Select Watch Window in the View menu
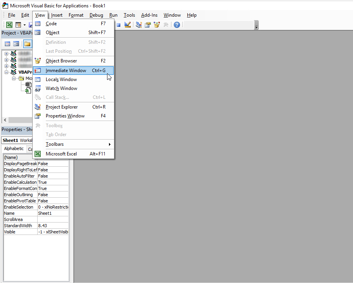Viewport: 353px width, 283px height. (x=61, y=88)
